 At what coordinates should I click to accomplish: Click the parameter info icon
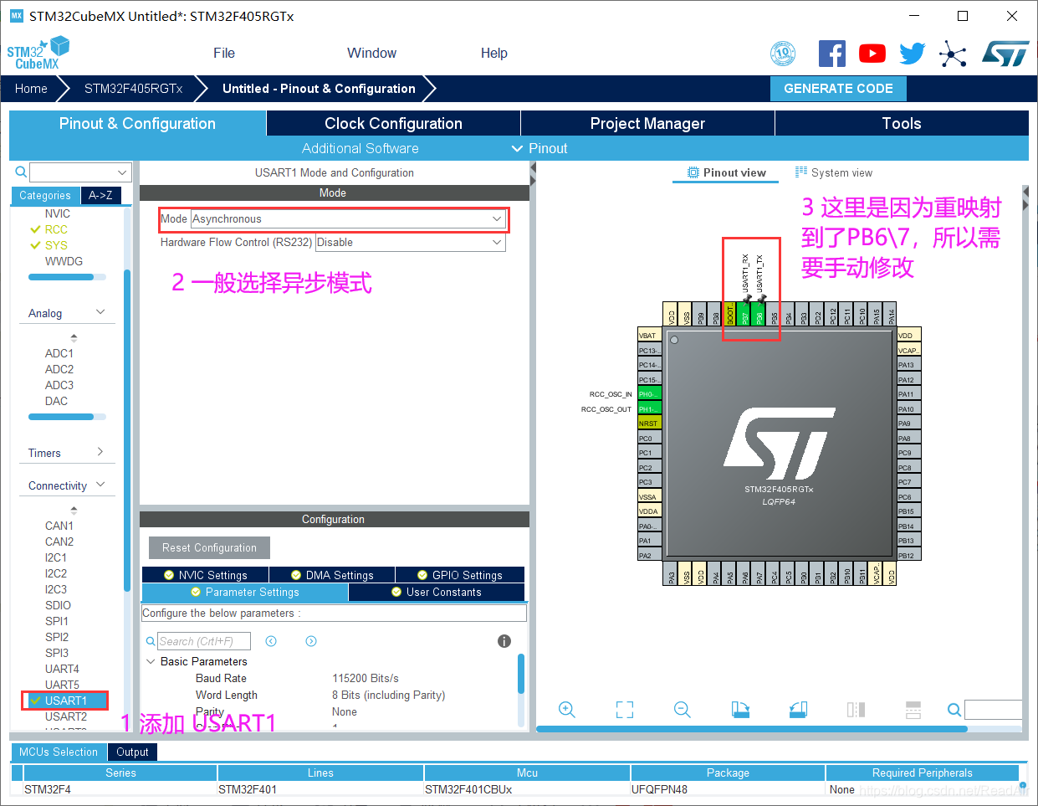point(504,641)
